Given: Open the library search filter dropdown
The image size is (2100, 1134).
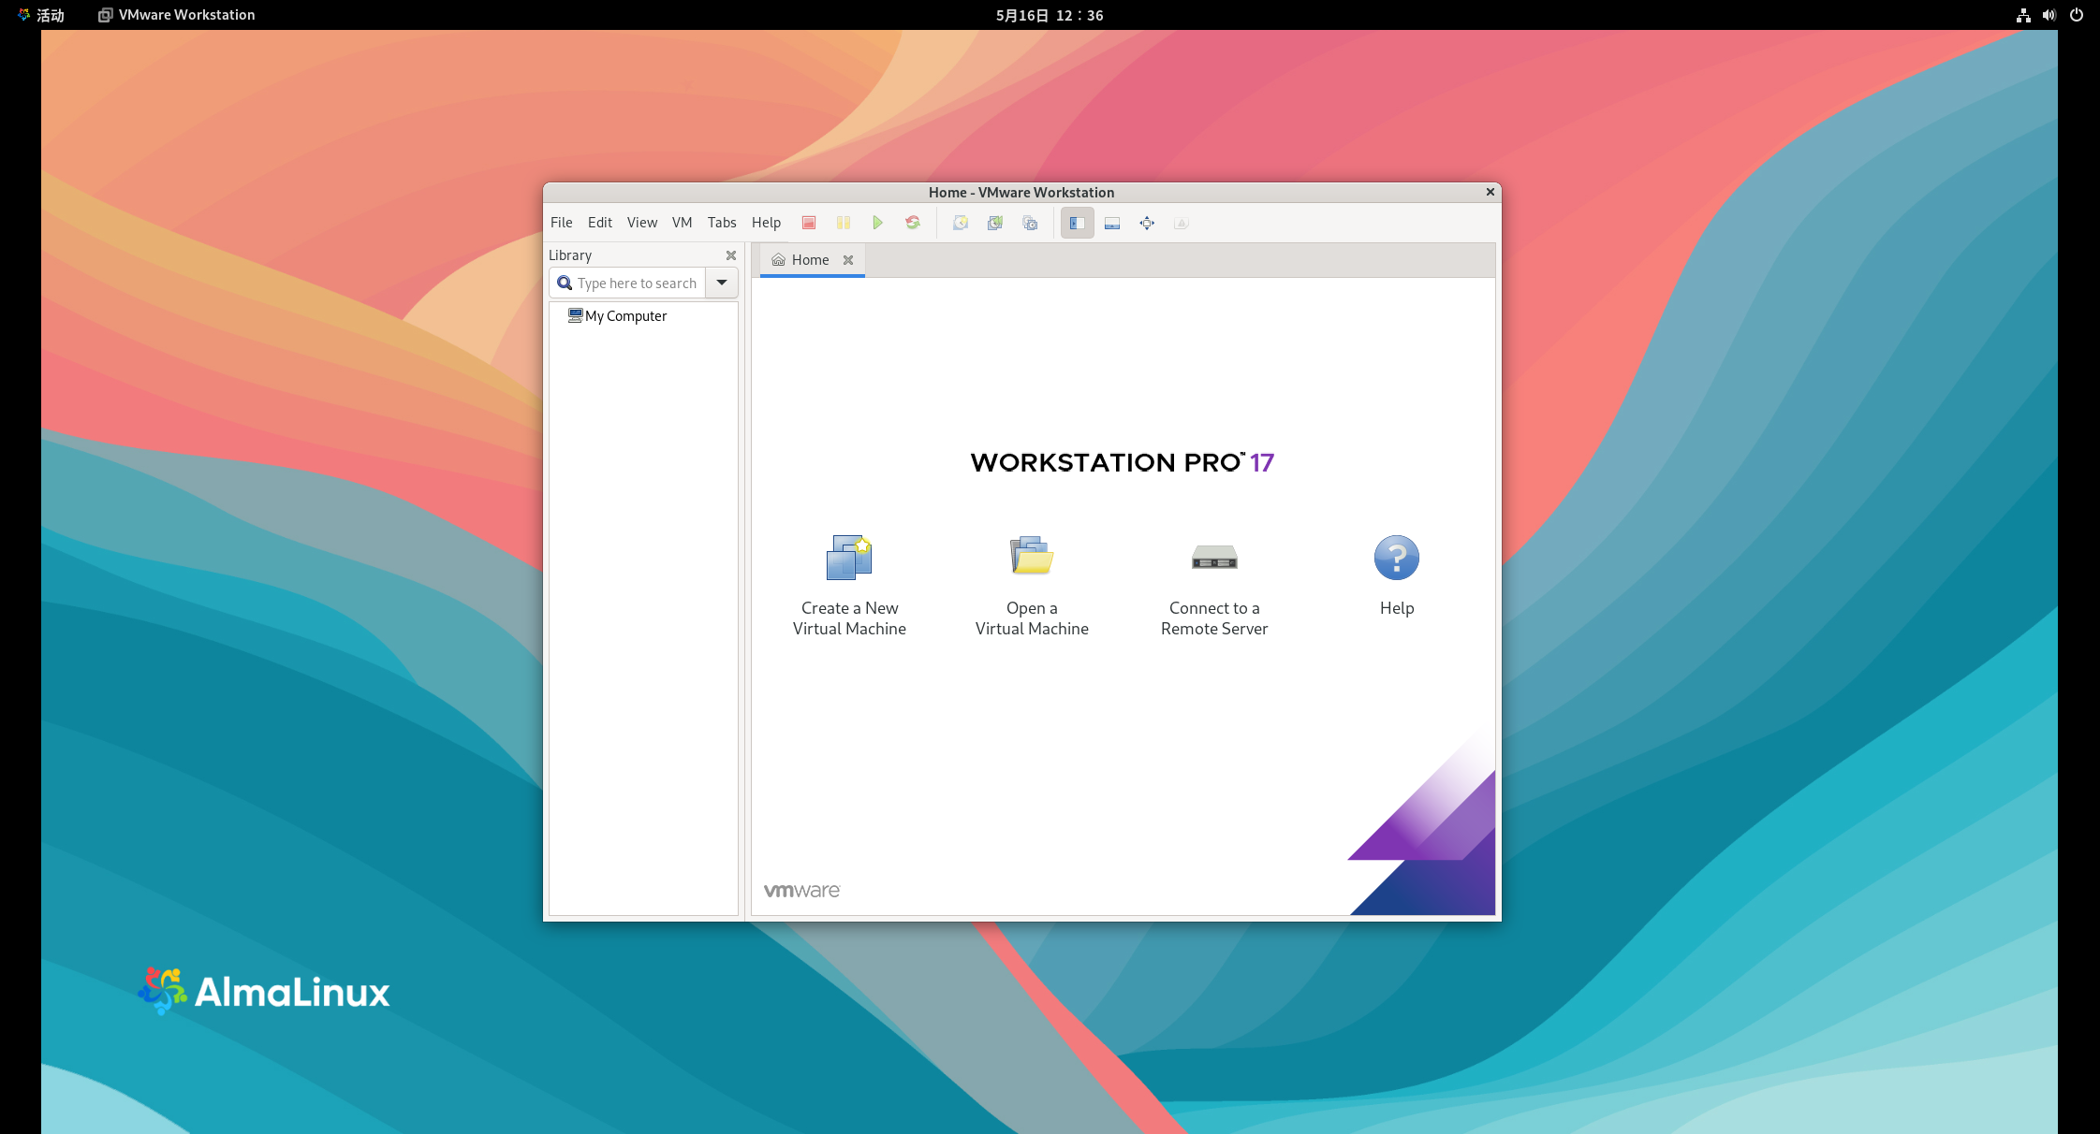Looking at the screenshot, I should click(x=722, y=283).
